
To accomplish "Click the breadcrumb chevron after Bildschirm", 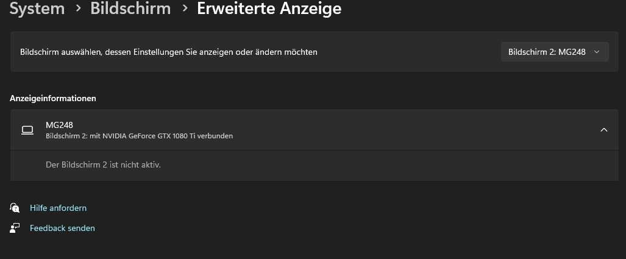I will click(x=184, y=9).
